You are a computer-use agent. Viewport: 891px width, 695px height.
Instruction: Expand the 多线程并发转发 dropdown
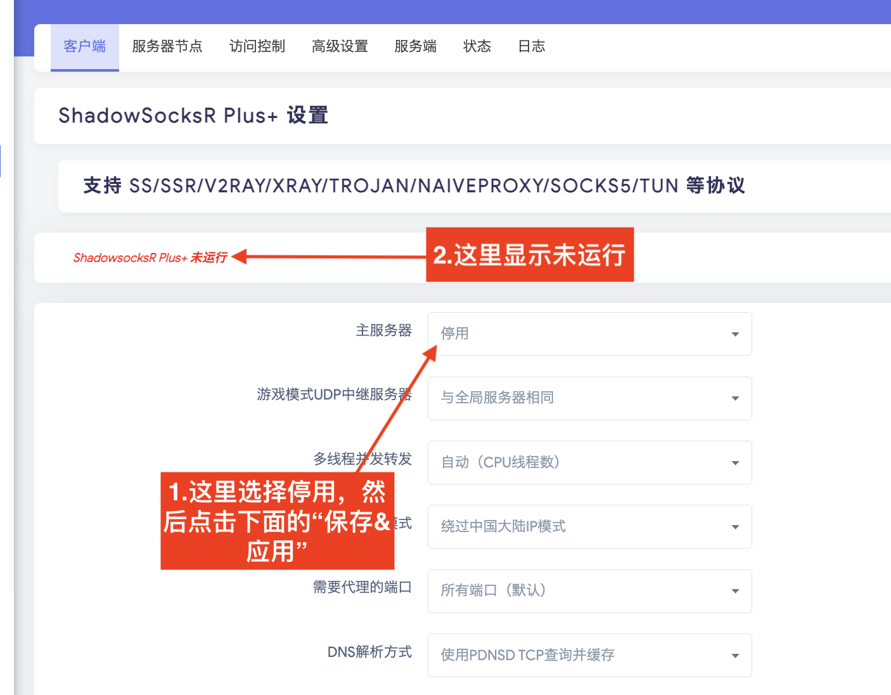pos(589,462)
